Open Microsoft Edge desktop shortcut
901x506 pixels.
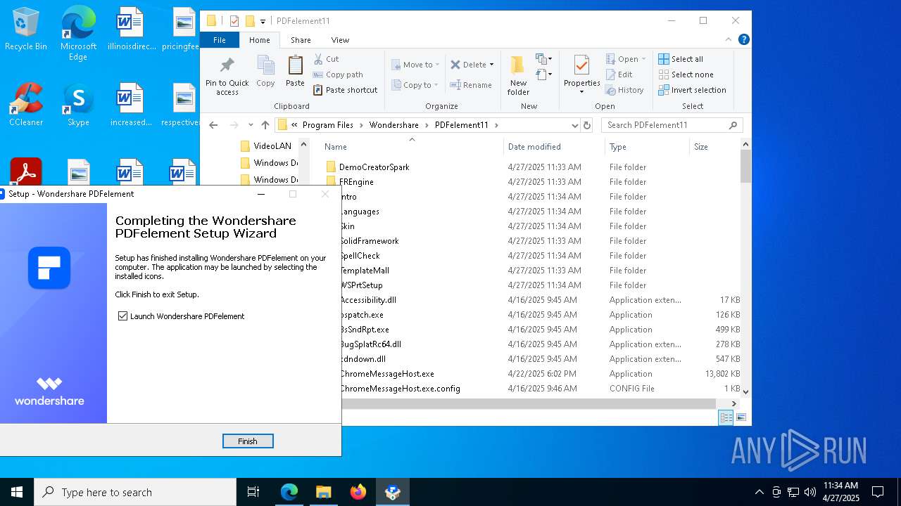[78, 34]
